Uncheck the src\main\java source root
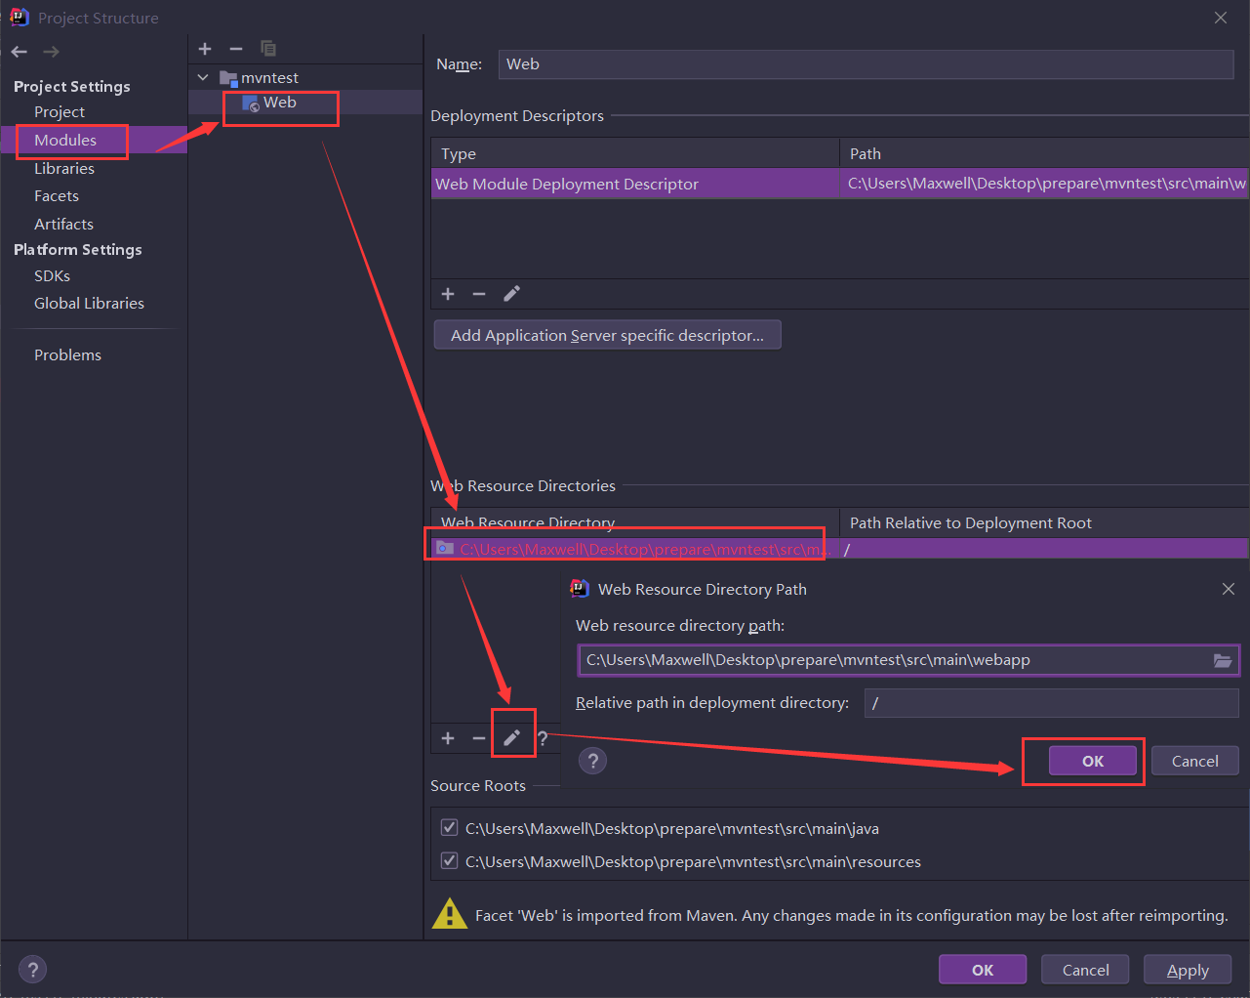1250x998 pixels. (450, 828)
